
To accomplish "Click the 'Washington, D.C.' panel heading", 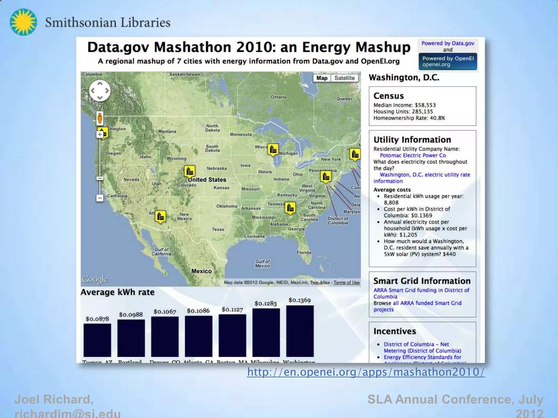I will (x=404, y=78).
